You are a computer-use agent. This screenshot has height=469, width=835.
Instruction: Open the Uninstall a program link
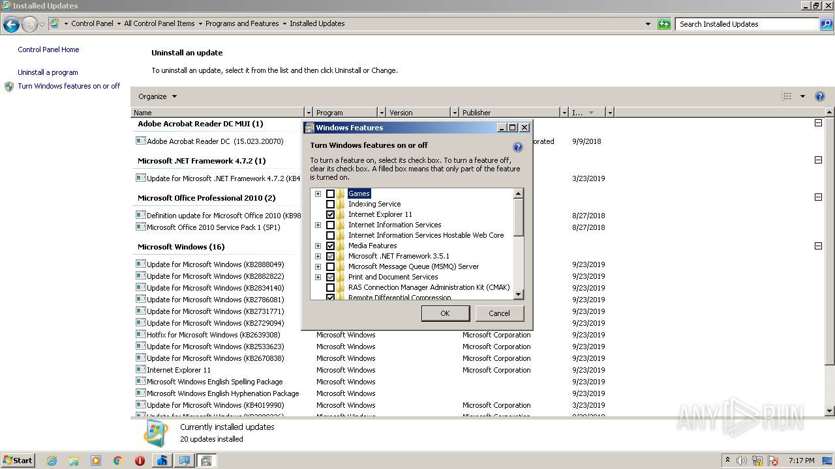pyautogui.click(x=48, y=72)
